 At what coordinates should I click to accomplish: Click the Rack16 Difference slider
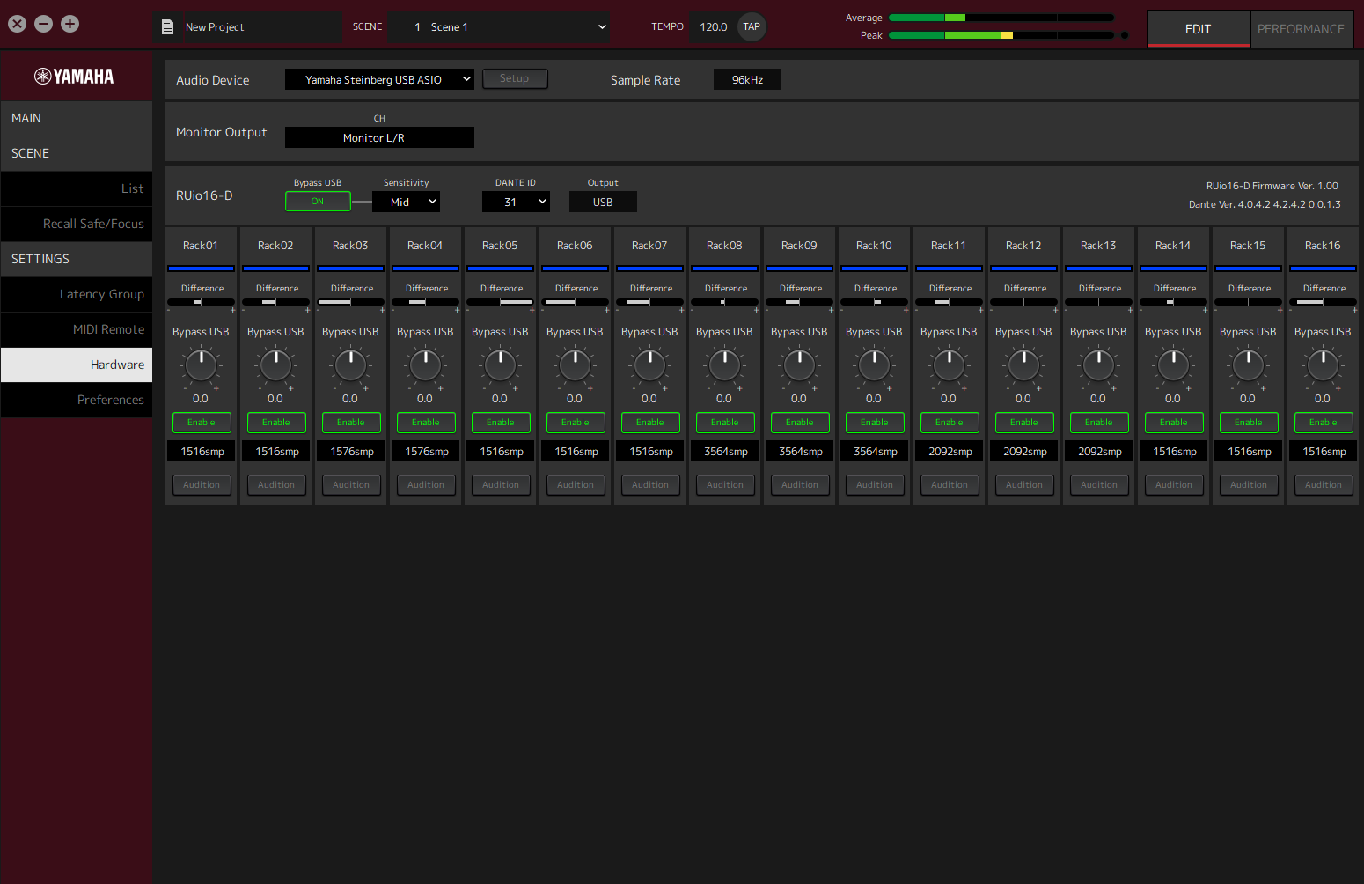[1324, 302]
